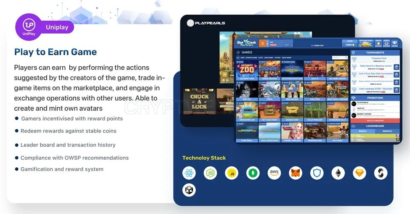
Task: Open the Hot Cash Chest game thumbnail
Action: click(270, 111)
